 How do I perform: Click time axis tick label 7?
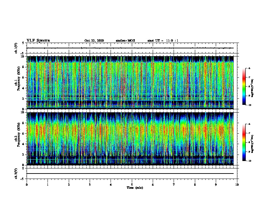[174, 185]
